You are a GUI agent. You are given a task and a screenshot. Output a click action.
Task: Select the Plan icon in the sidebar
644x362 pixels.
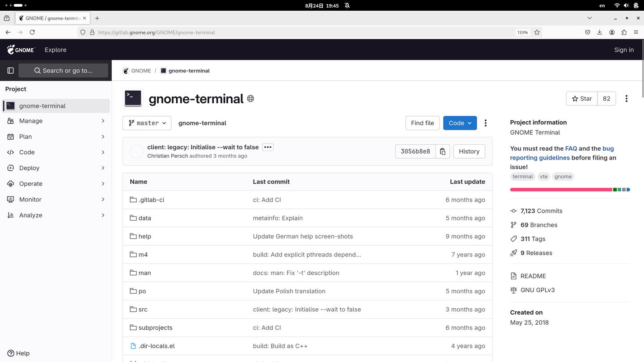(x=10, y=136)
